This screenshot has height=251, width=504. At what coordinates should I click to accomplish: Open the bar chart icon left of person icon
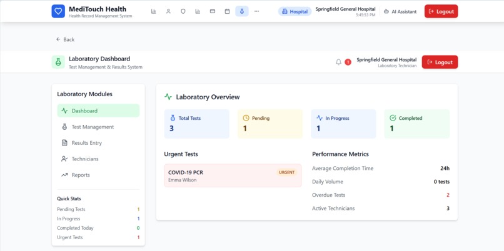tap(154, 11)
